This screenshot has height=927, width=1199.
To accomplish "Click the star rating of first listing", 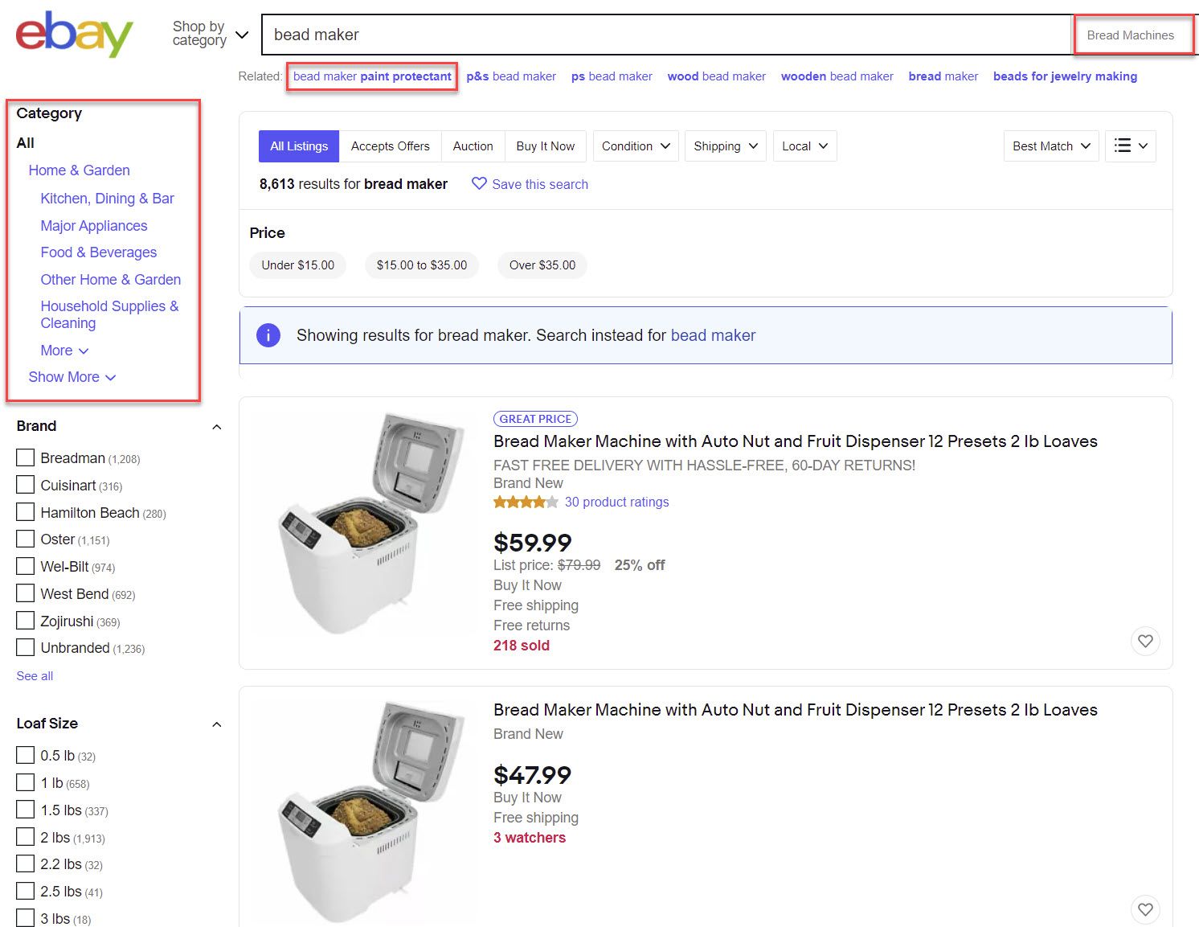I will (526, 502).
